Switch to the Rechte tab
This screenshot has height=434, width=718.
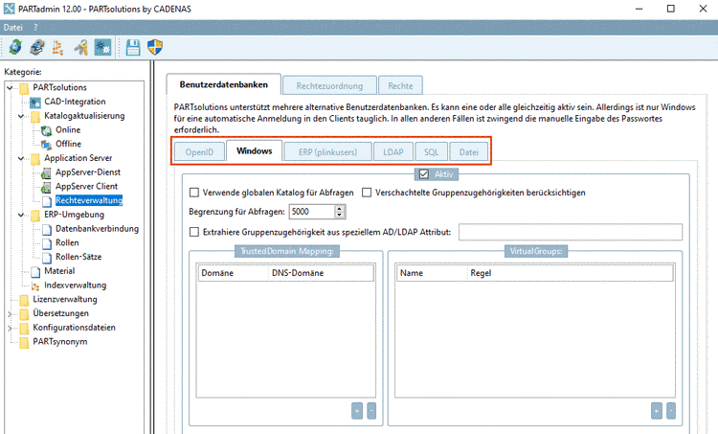coord(401,85)
